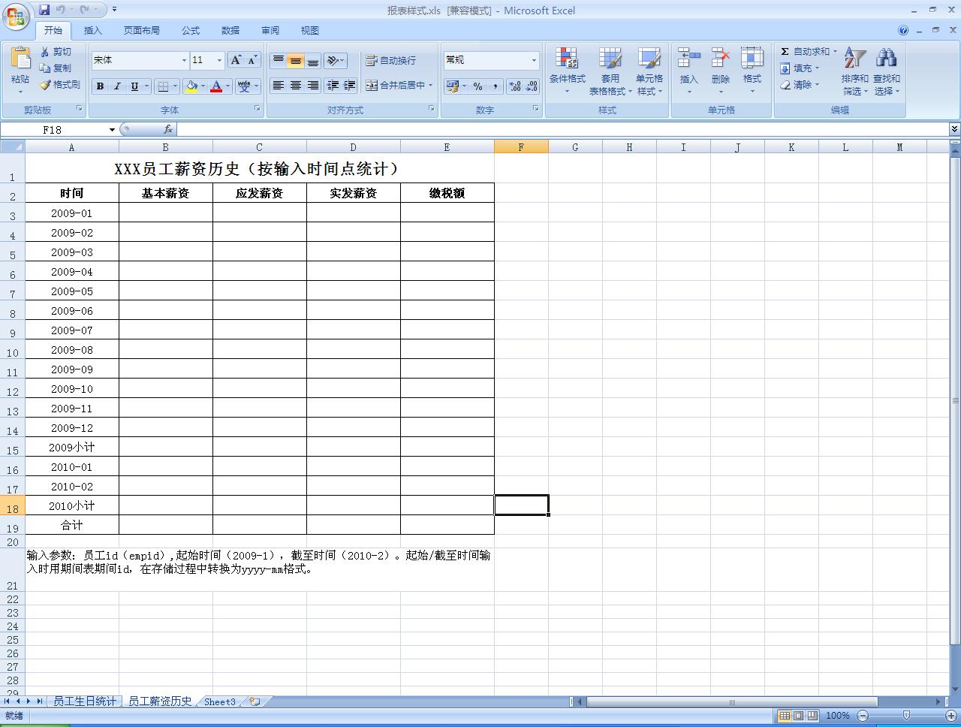Viewport: 961px width, 727px height.
Task: Open the font name dropdown 宋体
Action: 184,60
